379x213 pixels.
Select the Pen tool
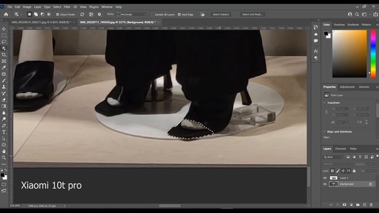coord(4,125)
